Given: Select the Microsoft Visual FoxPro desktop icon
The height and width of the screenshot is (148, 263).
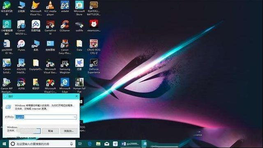Looking at the screenshot, I should click(x=36, y=8).
